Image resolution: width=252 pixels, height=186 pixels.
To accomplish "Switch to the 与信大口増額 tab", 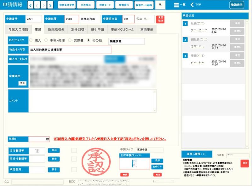I will point(18,30).
